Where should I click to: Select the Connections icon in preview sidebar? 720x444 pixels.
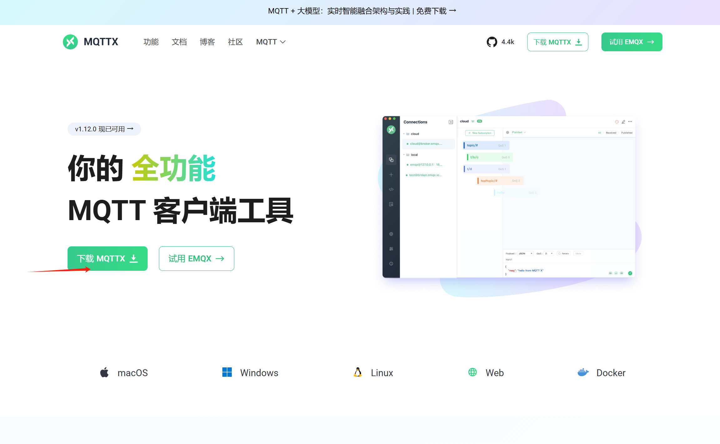coord(391,160)
